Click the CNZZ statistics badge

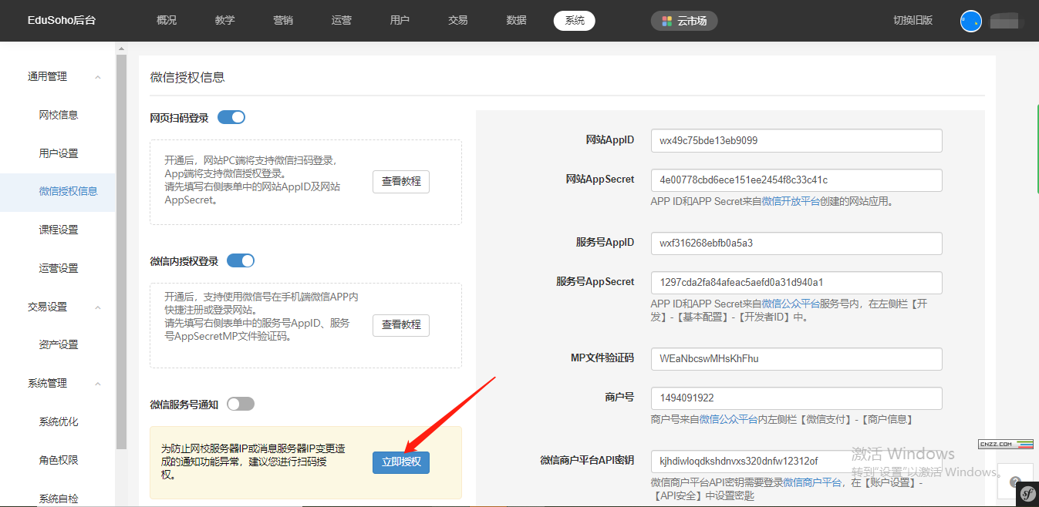point(1005,444)
